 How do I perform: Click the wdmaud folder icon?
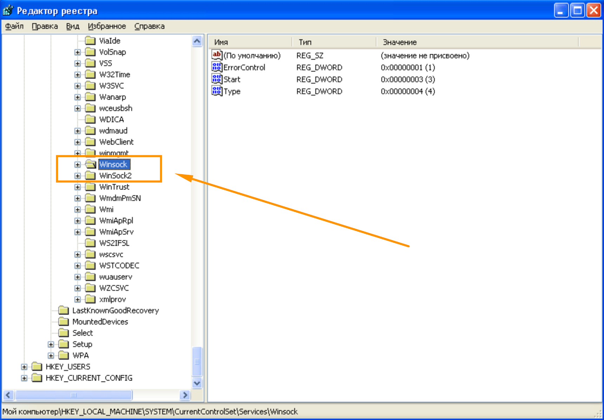[90, 131]
